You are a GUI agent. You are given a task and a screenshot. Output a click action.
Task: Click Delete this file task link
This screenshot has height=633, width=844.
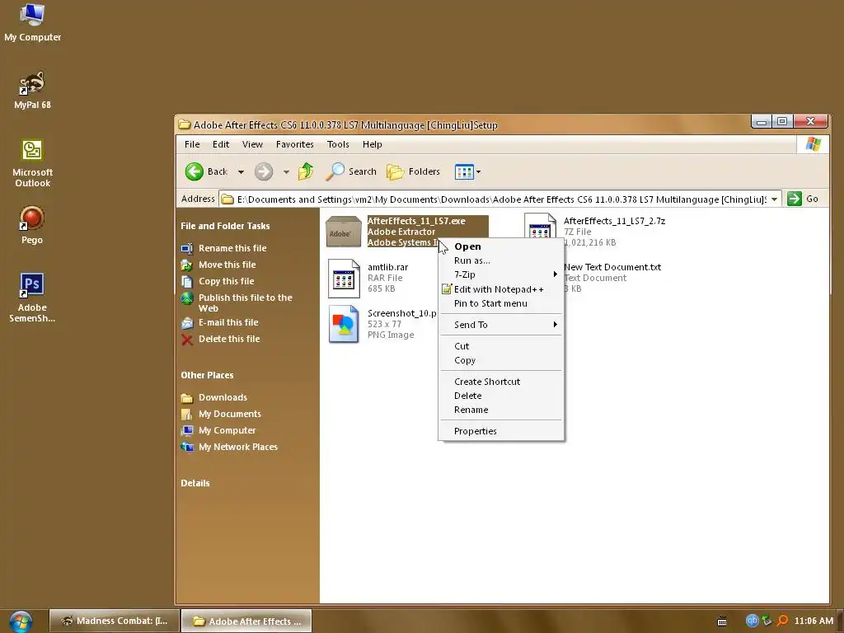click(x=229, y=339)
